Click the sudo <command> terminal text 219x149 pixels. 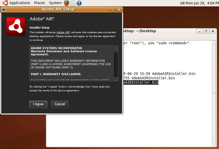point(174,43)
